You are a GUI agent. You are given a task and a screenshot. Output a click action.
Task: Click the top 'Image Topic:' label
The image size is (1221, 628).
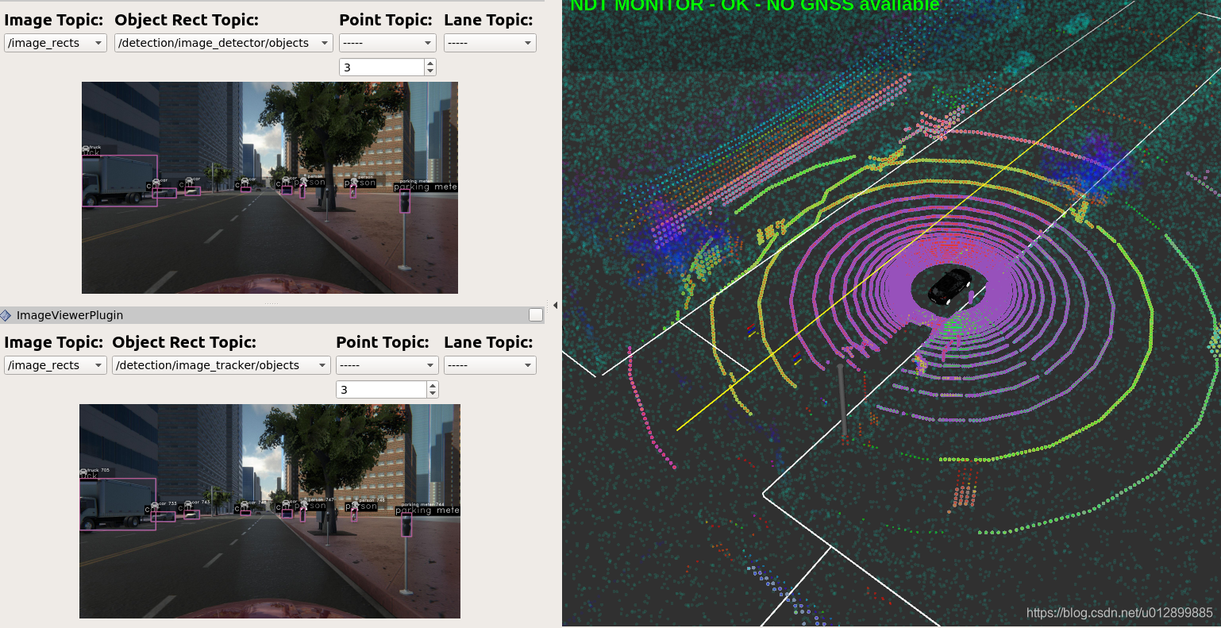tap(54, 20)
